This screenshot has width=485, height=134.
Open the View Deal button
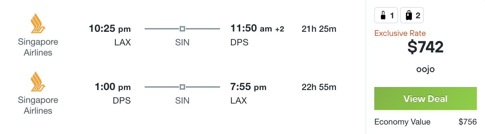coord(426,98)
